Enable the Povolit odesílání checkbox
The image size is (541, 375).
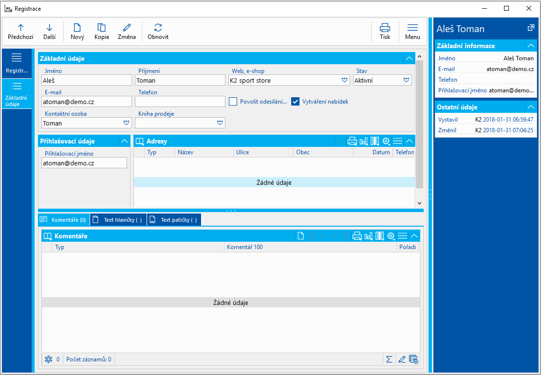233,102
